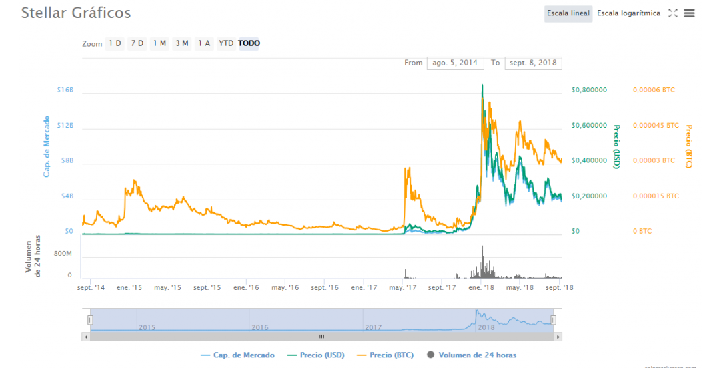Click the $16B axis label
This screenshot has height=368, width=703.
point(65,90)
